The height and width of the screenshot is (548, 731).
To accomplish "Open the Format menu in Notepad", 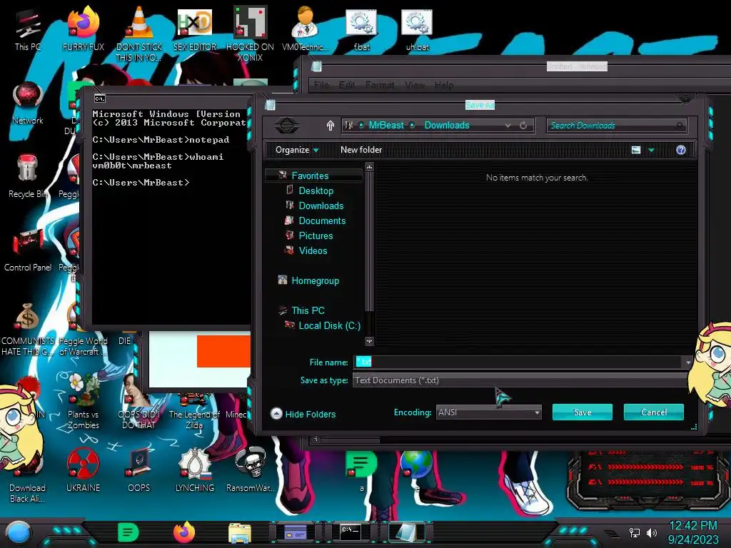I will tap(380, 86).
